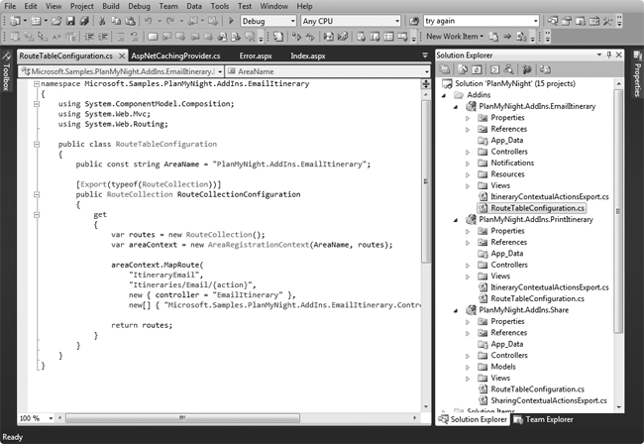Image resolution: width=644 pixels, height=444 pixels.
Task: Click the Redo arrow icon
Action: (x=170, y=21)
